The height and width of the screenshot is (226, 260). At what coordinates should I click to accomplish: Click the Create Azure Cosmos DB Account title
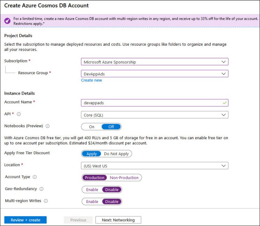pos(46,6)
